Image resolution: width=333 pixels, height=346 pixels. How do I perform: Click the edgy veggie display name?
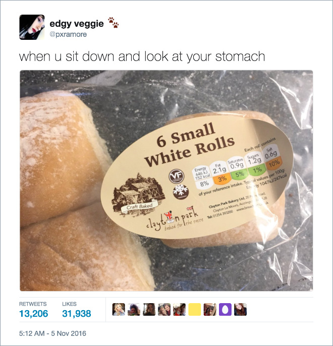[x=77, y=24]
